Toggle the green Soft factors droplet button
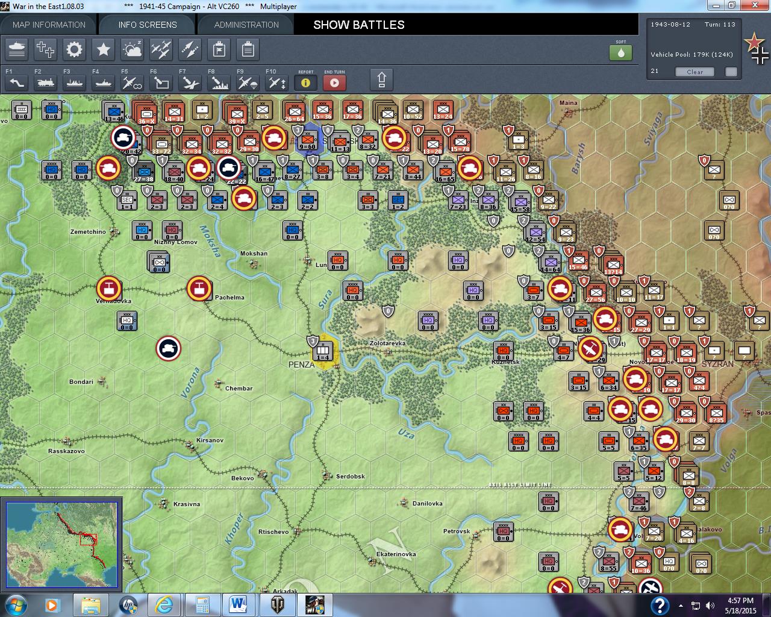771x617 pixels. 621,52
